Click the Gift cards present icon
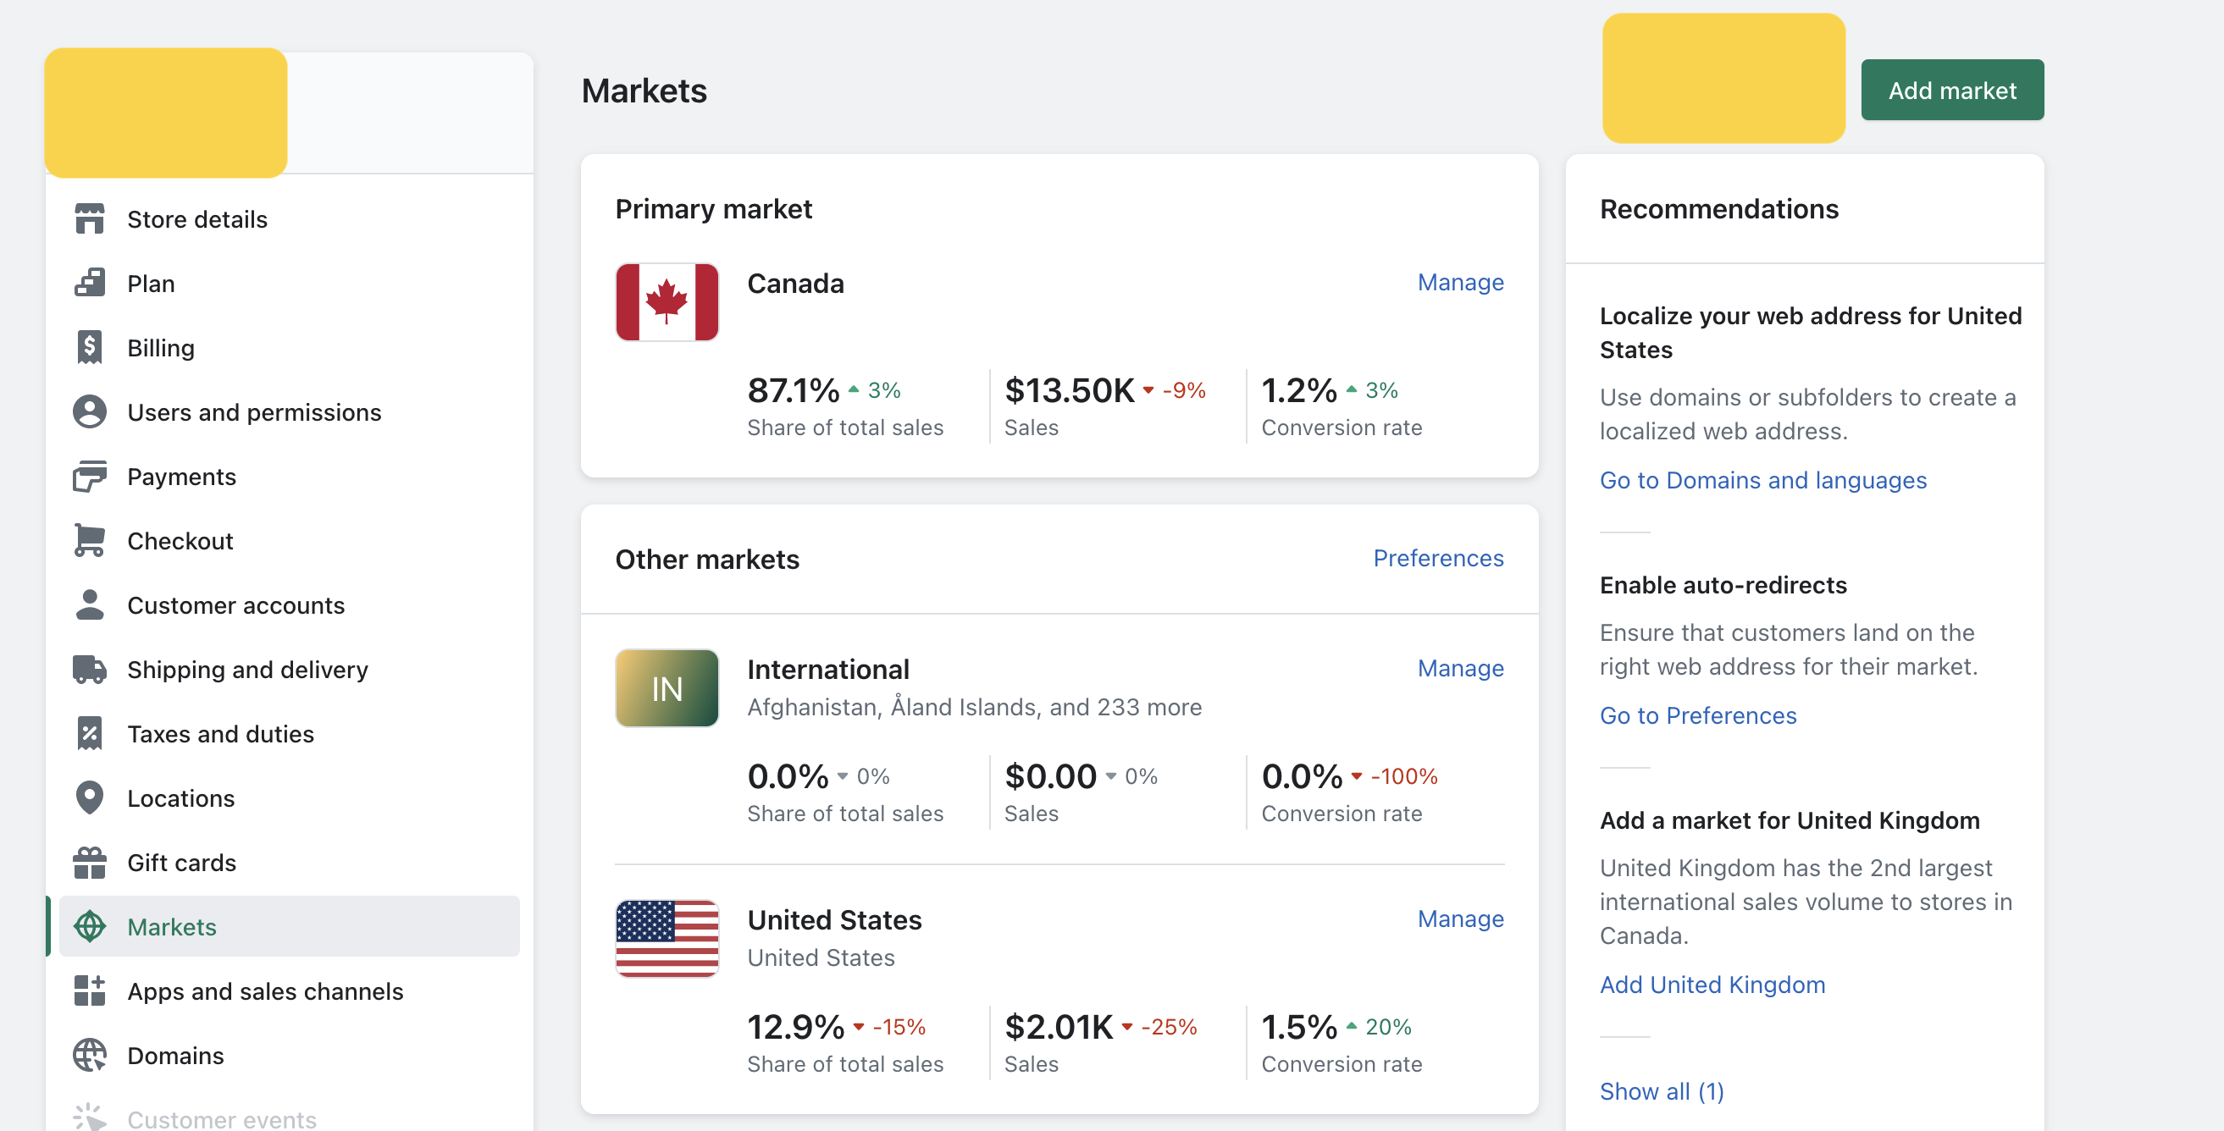Viewport: 2224px width, 1131px height. 89,863
